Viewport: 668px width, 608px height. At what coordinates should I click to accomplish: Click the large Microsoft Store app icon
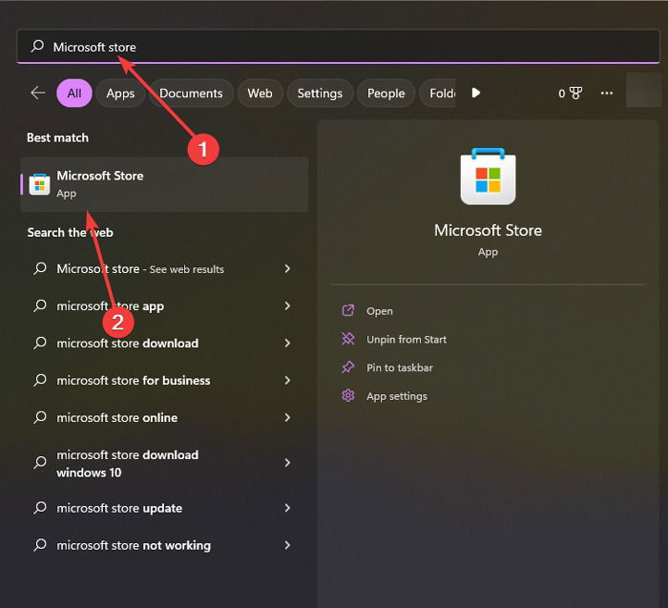coord(488,177)
